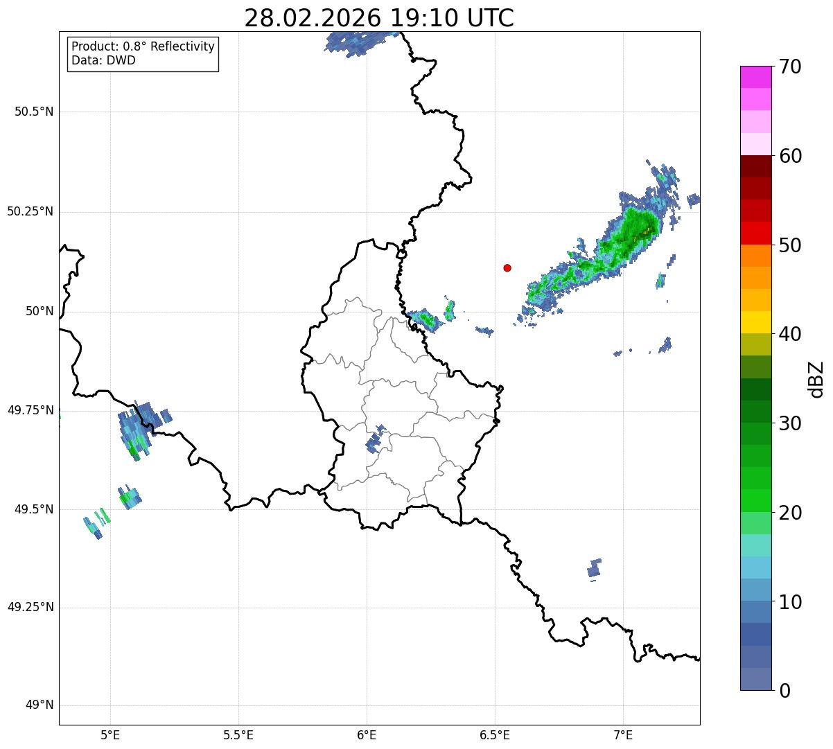Click the orange colorbar segment above 50
833x749 pixels.
click(755, 256)
